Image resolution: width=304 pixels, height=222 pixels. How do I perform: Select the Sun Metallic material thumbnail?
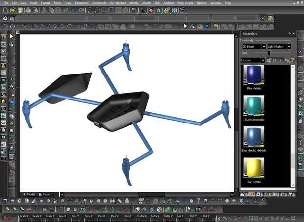coord(254,168)
